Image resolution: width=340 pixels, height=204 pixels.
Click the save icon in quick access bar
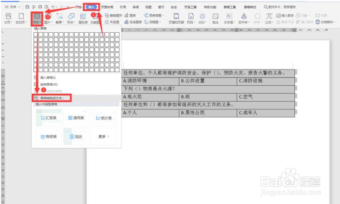(x=27, y=7)
